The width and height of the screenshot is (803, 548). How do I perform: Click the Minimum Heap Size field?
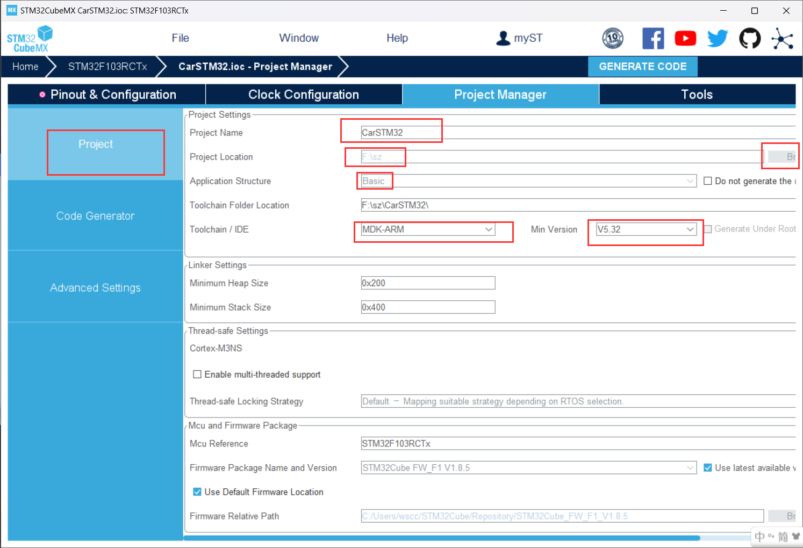tap(428, 283)
